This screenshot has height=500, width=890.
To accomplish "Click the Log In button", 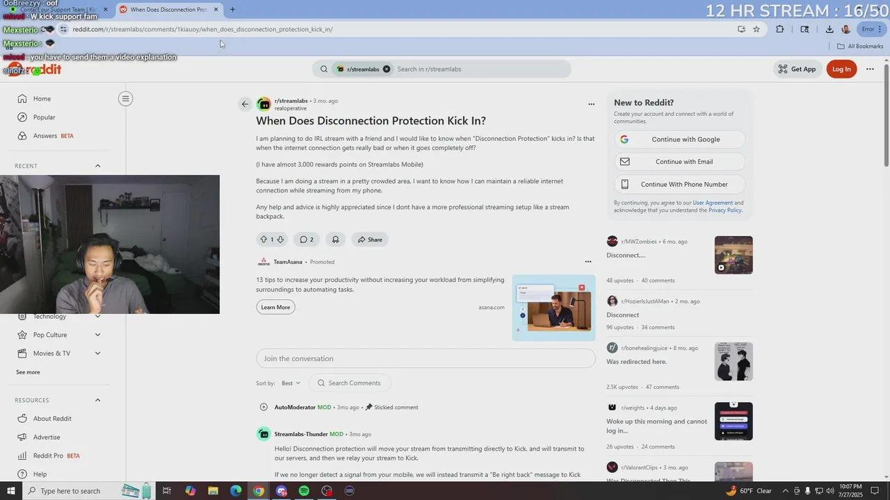I will pos(841,69).
